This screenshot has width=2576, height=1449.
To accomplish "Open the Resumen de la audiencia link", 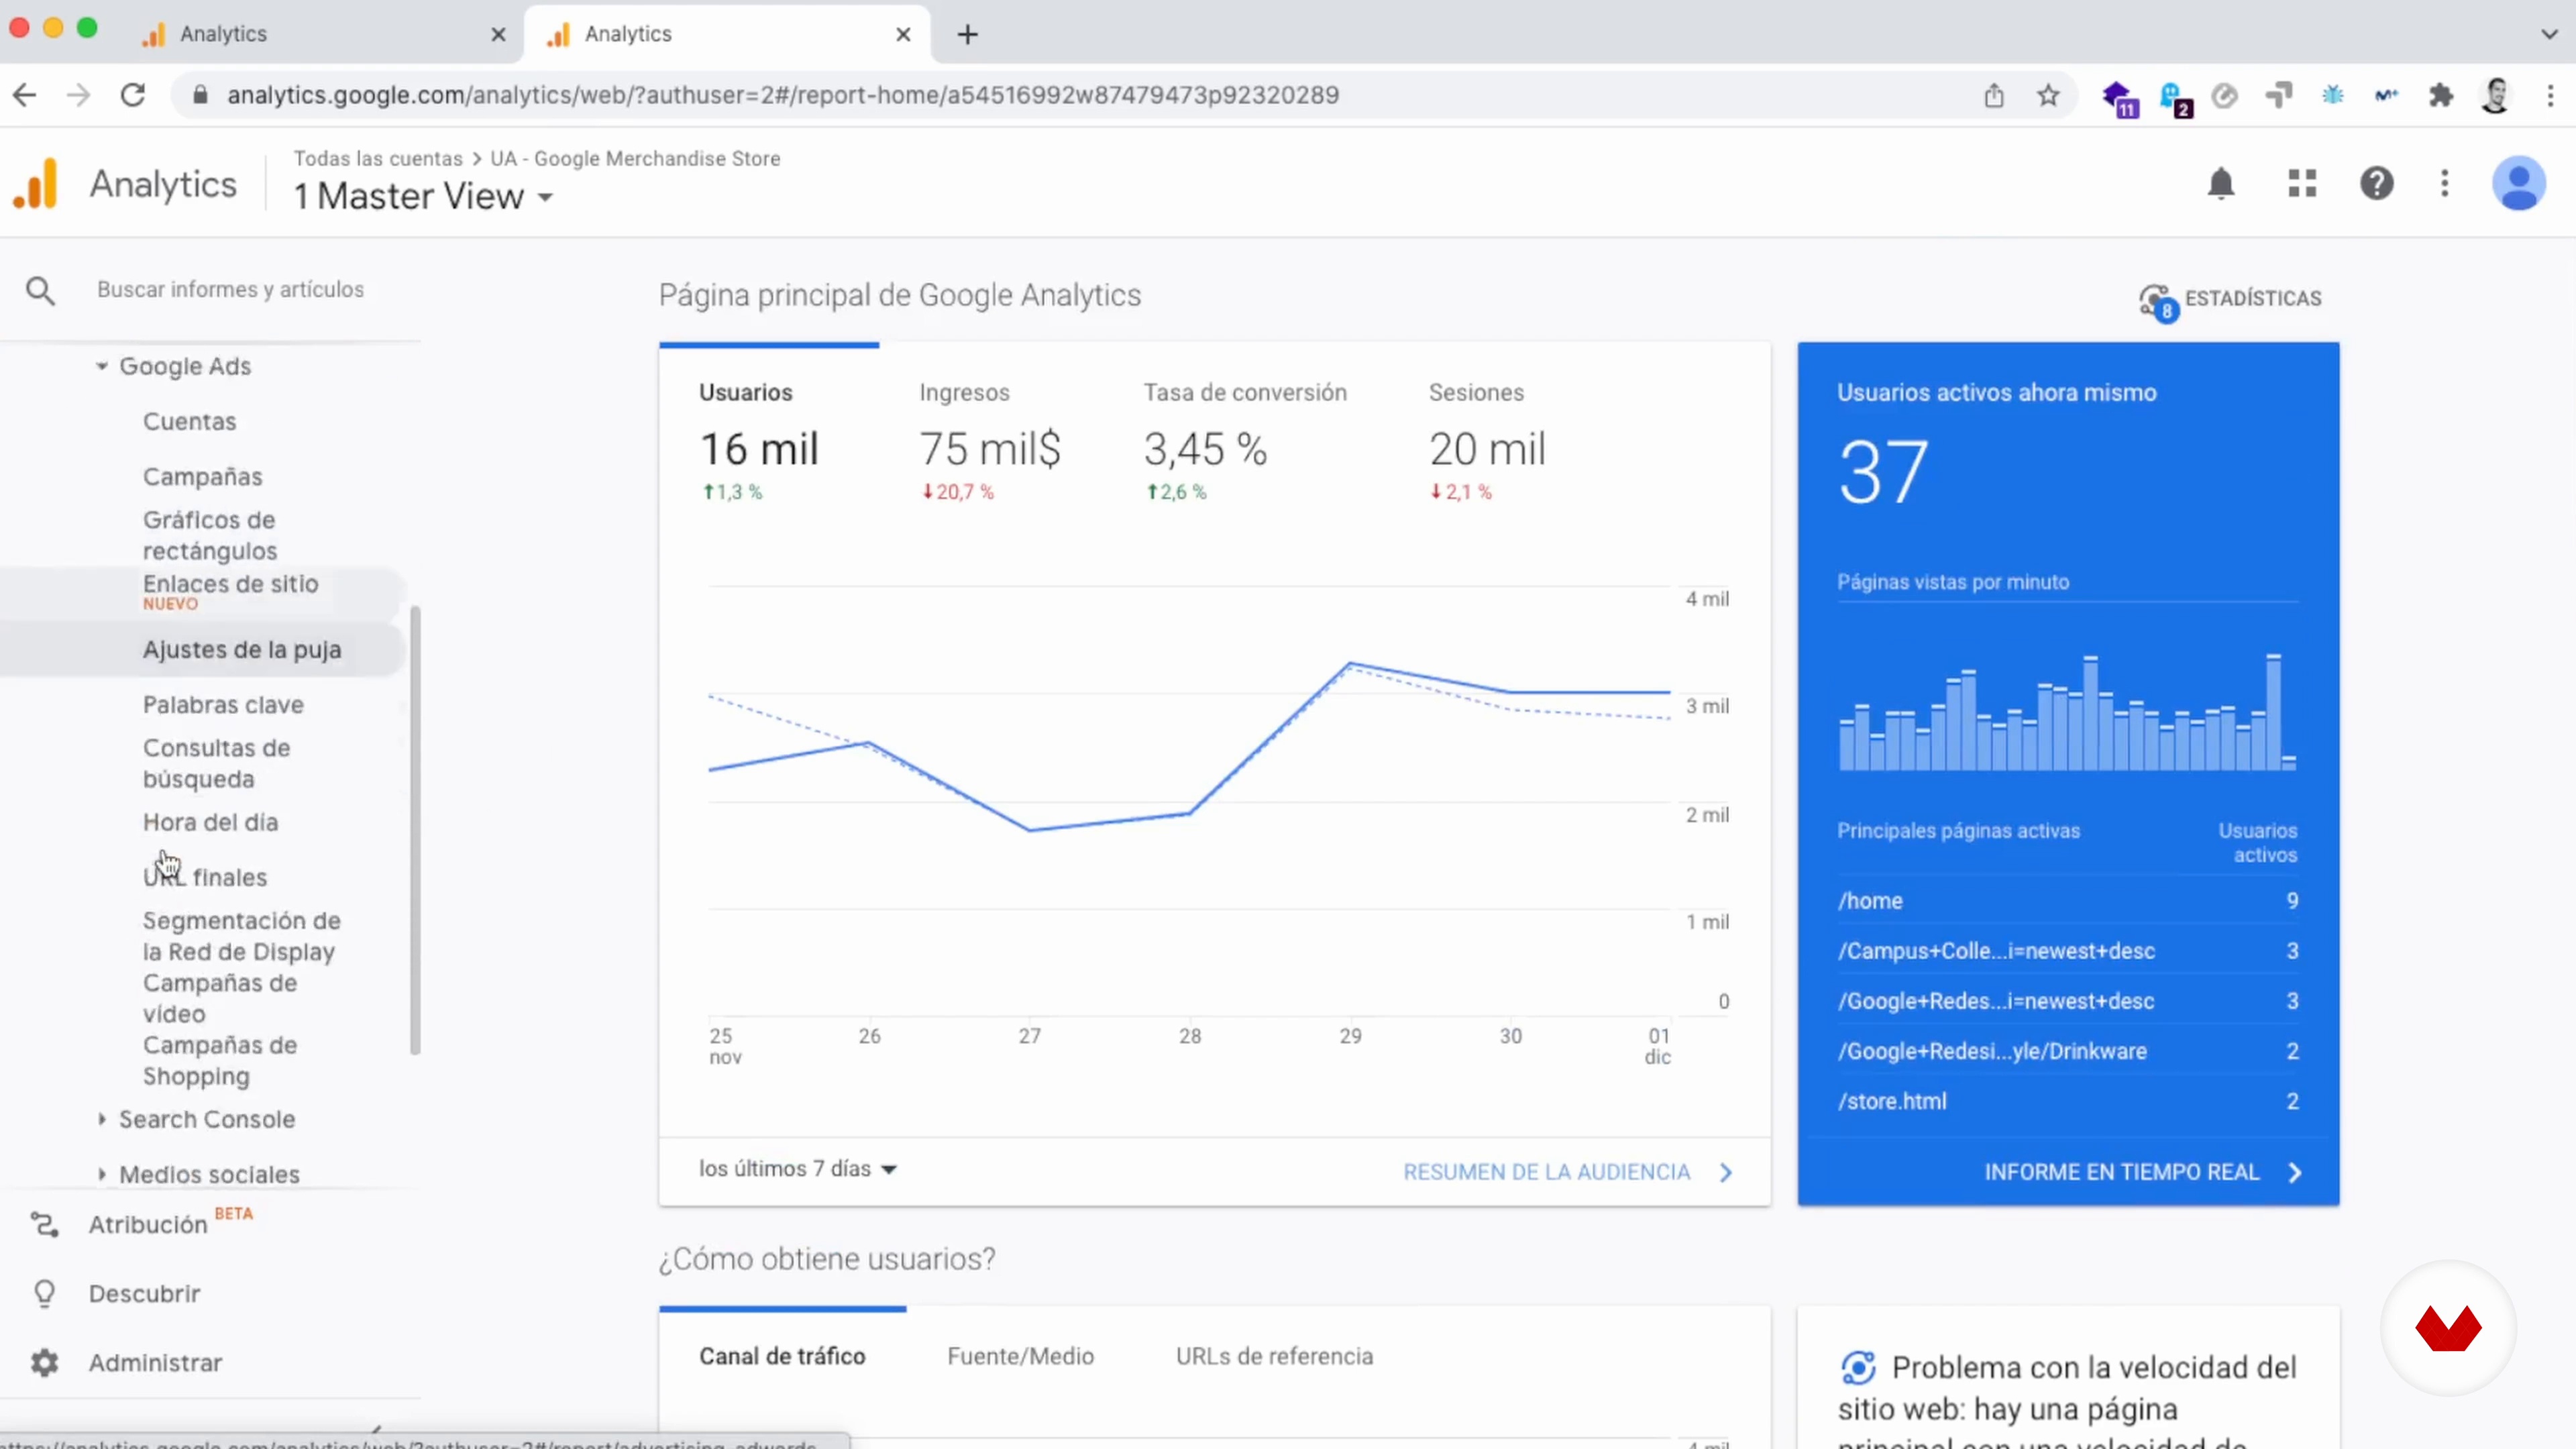I will pyautogui.click(x=1567, y=1172).
